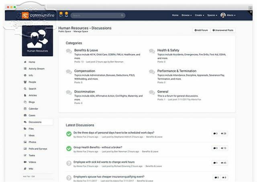
Task: Open People in the sidebar
Action: point(32,82)
